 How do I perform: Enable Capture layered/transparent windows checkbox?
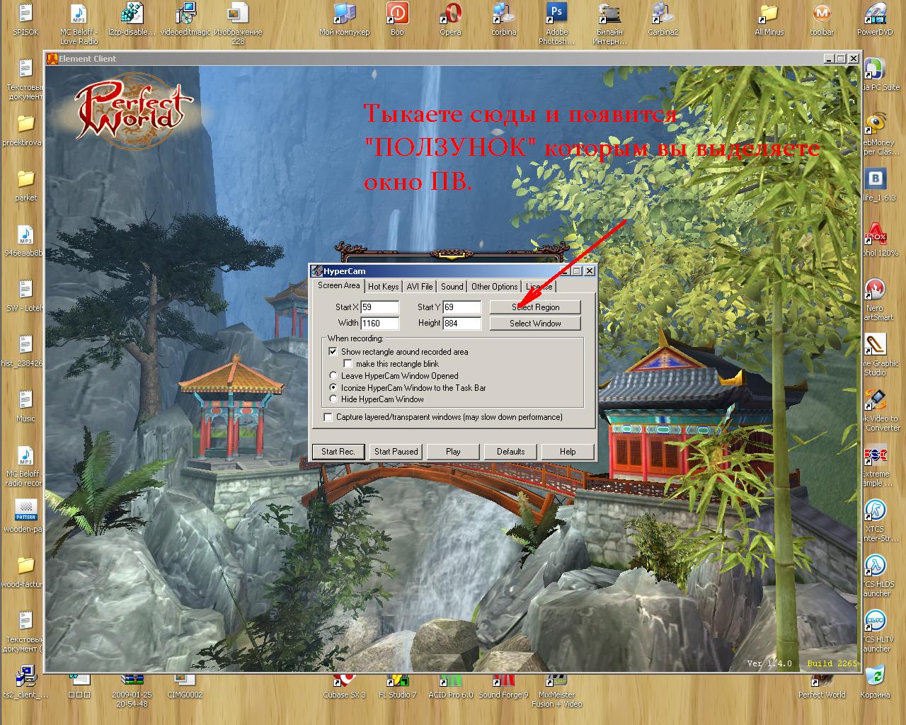pos(328,417)
